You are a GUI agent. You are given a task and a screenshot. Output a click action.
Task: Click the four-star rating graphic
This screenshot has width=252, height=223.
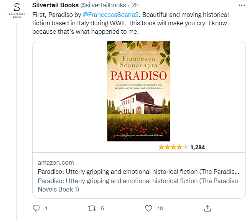coord(173,147)
